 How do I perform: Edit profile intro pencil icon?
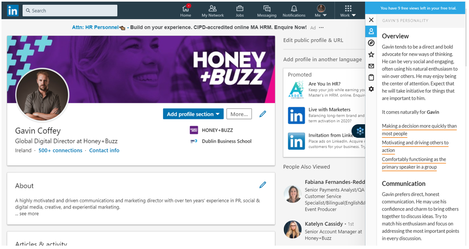(x=263, y=114)
